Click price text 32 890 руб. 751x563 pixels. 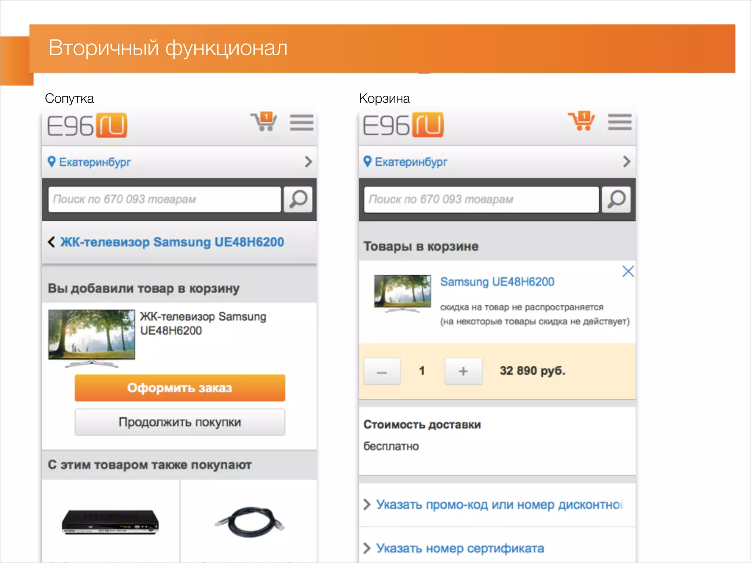click(532, 371)
